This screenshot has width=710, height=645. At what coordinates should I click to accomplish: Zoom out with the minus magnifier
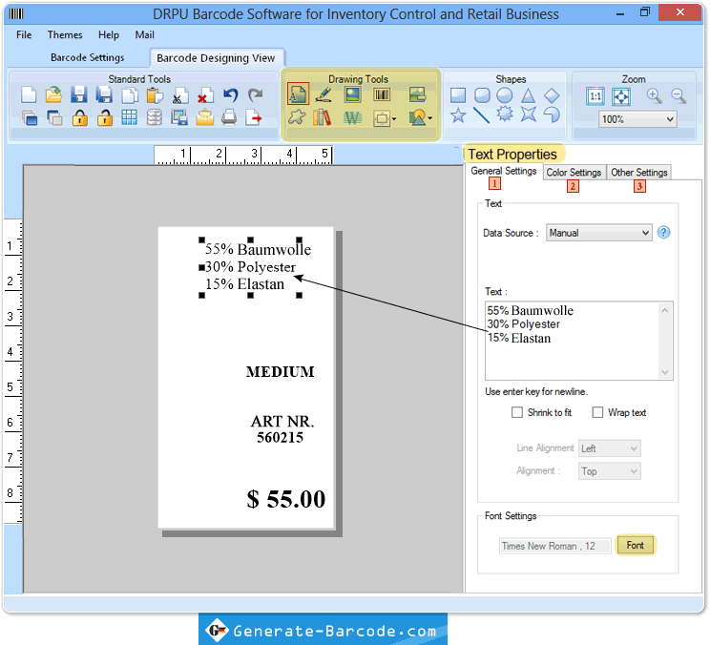[x=679, y=95]
